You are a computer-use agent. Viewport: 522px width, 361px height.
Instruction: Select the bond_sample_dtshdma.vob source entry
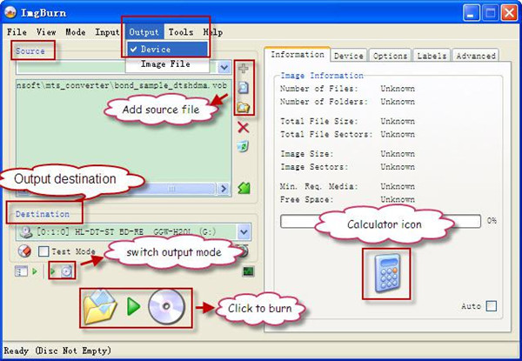coord(122,85)
